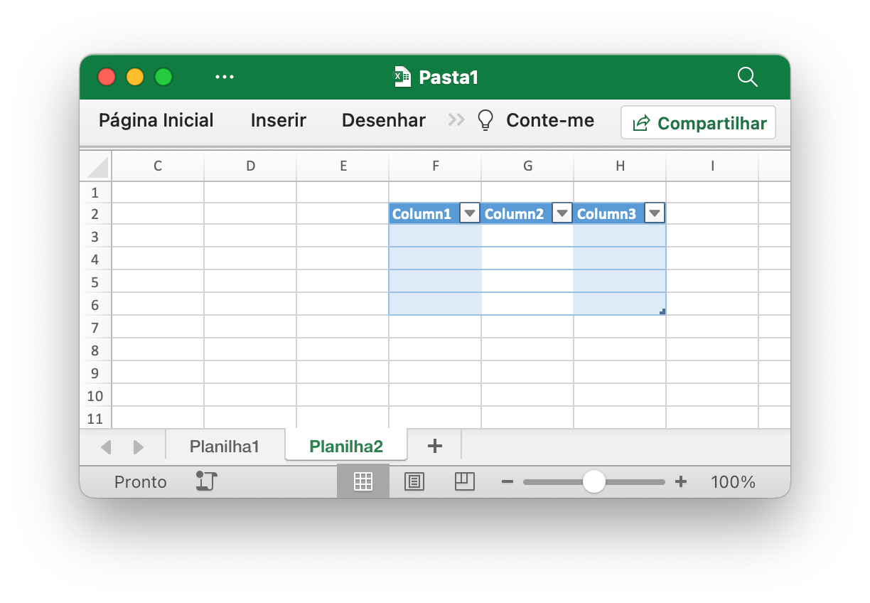Click the Column1 table header cell

[x=435, y=213]
